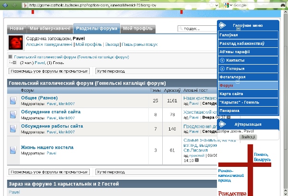Click the arrow icon on Аўтарызацыя header

(223, 124)
